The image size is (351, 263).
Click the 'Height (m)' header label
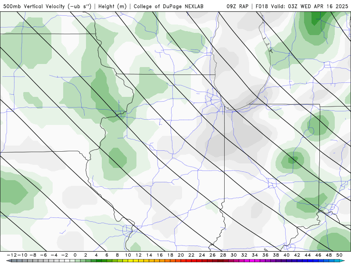click(112, 6)
